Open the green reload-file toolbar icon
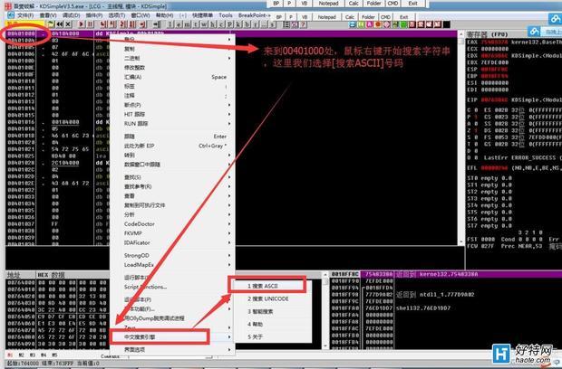The width and height of the screenshot is (562, 369). pos(51,24)
